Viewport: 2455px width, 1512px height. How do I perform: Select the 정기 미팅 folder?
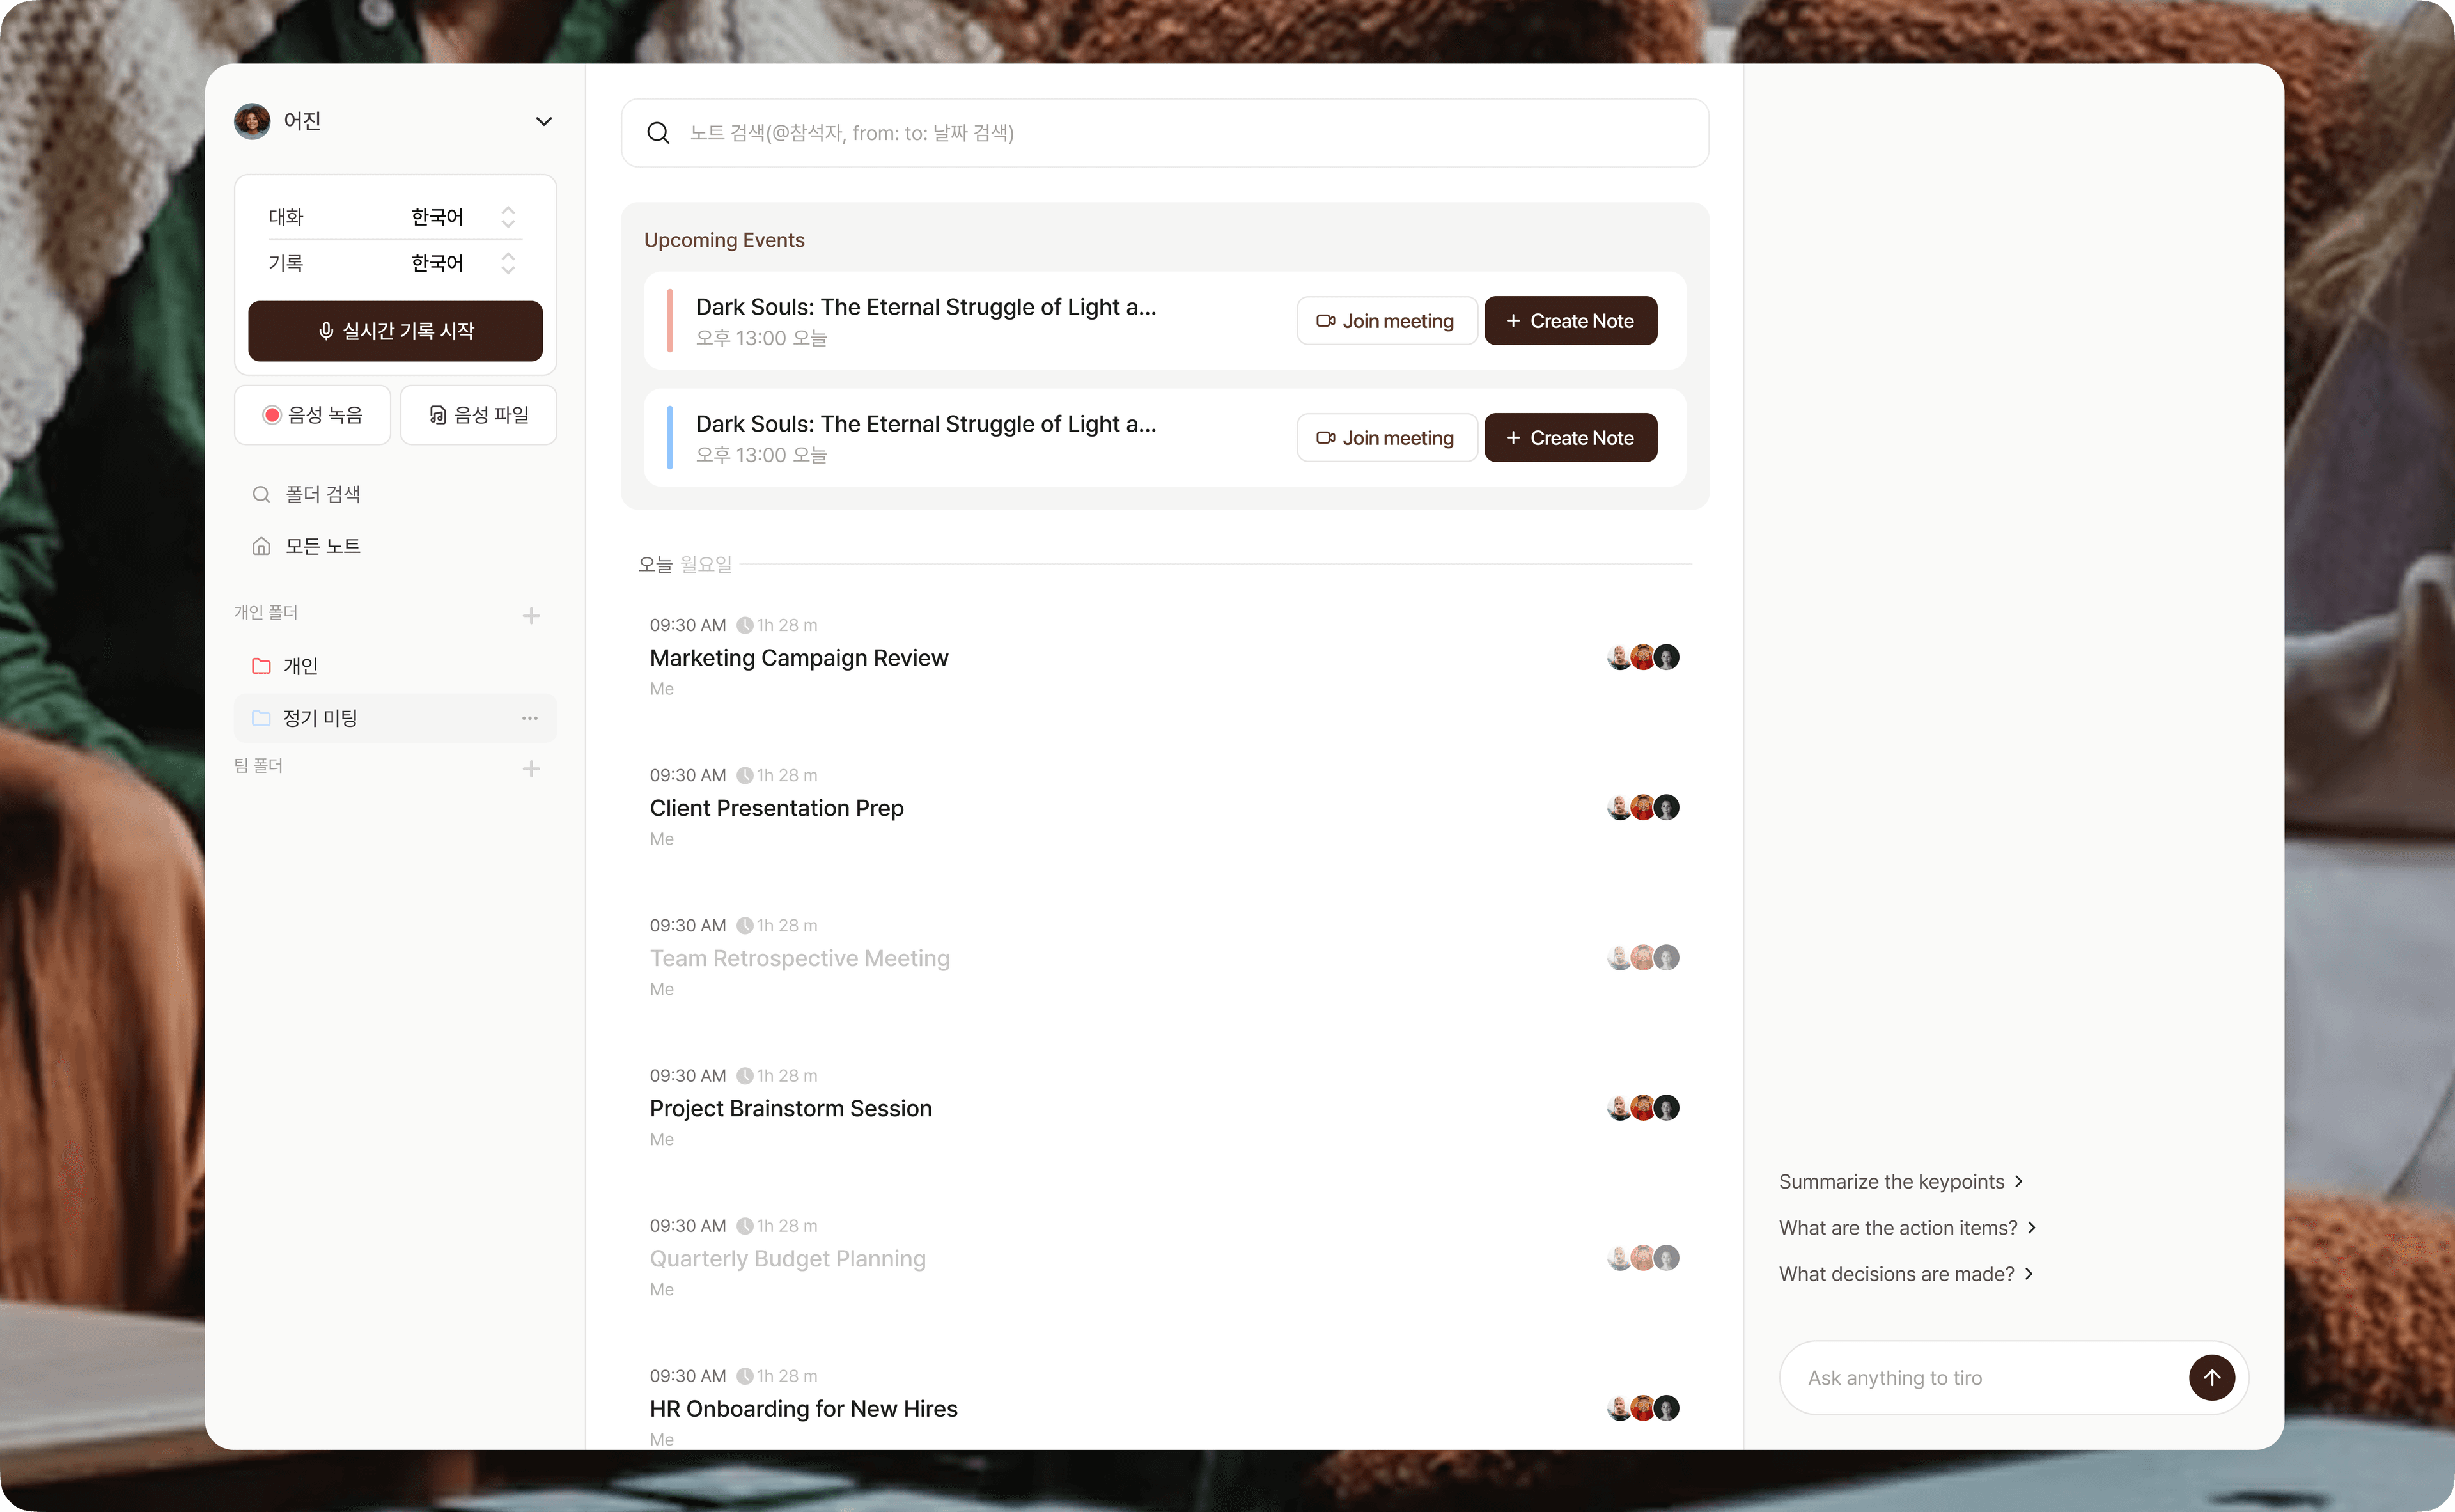coord(320,718)
